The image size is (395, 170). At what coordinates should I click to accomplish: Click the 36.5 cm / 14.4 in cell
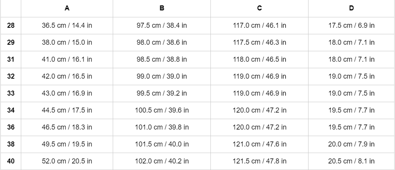pos(67,25)
